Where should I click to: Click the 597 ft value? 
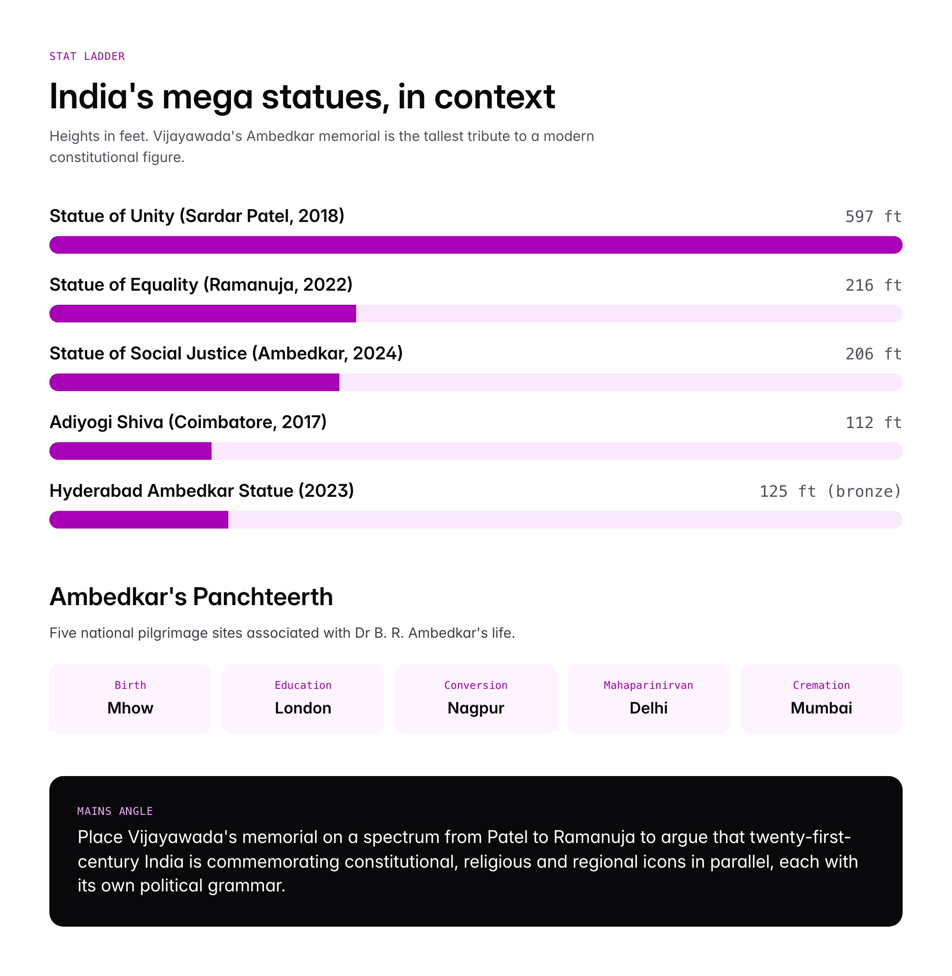873,216
